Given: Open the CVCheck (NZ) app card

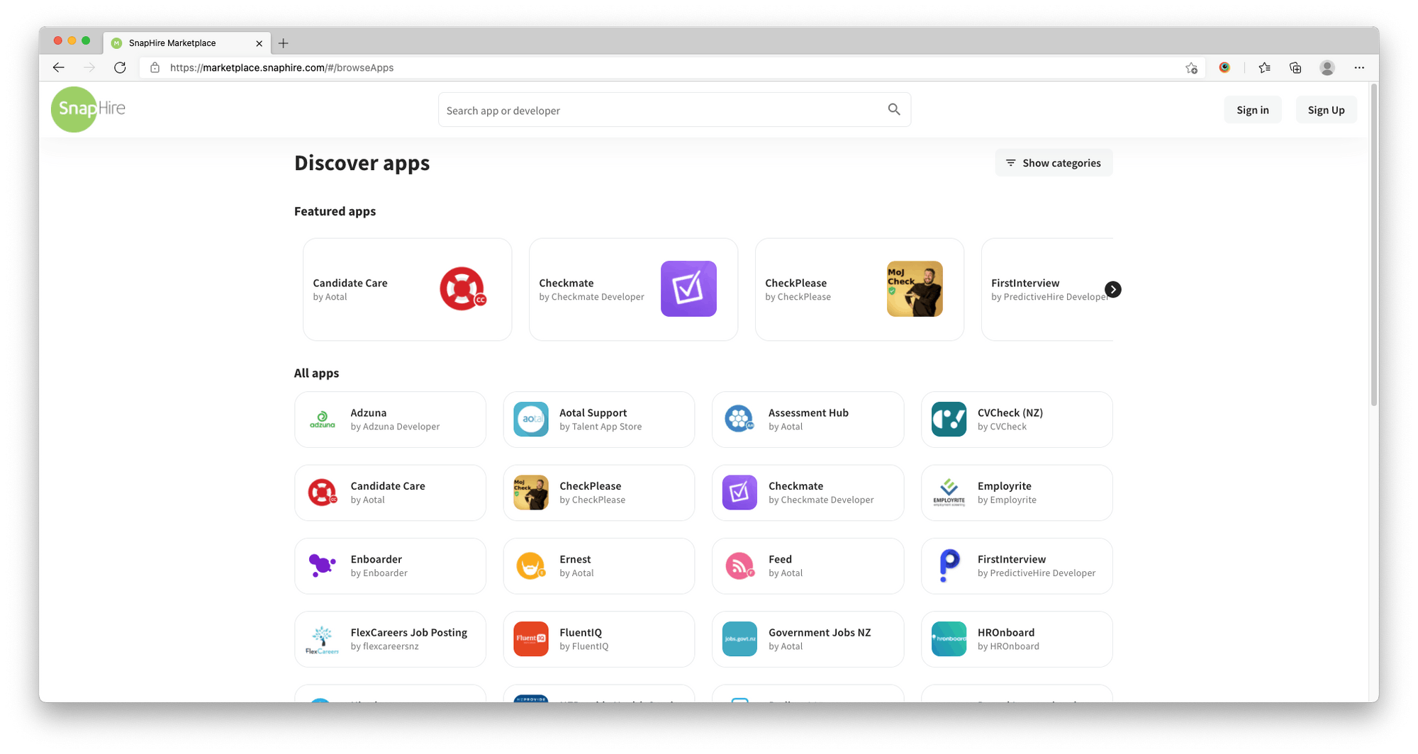Looking at the screenshot, I should click(1016, 419).
